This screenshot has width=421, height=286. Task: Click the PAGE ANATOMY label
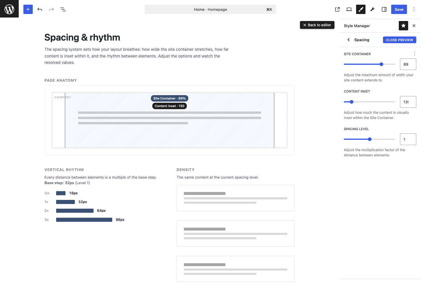point(61,81)
